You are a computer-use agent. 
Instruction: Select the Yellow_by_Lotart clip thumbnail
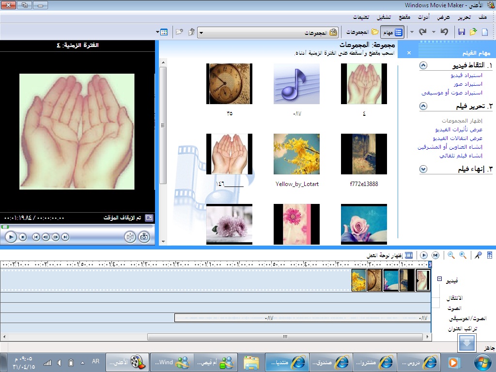tap(296, 154)
